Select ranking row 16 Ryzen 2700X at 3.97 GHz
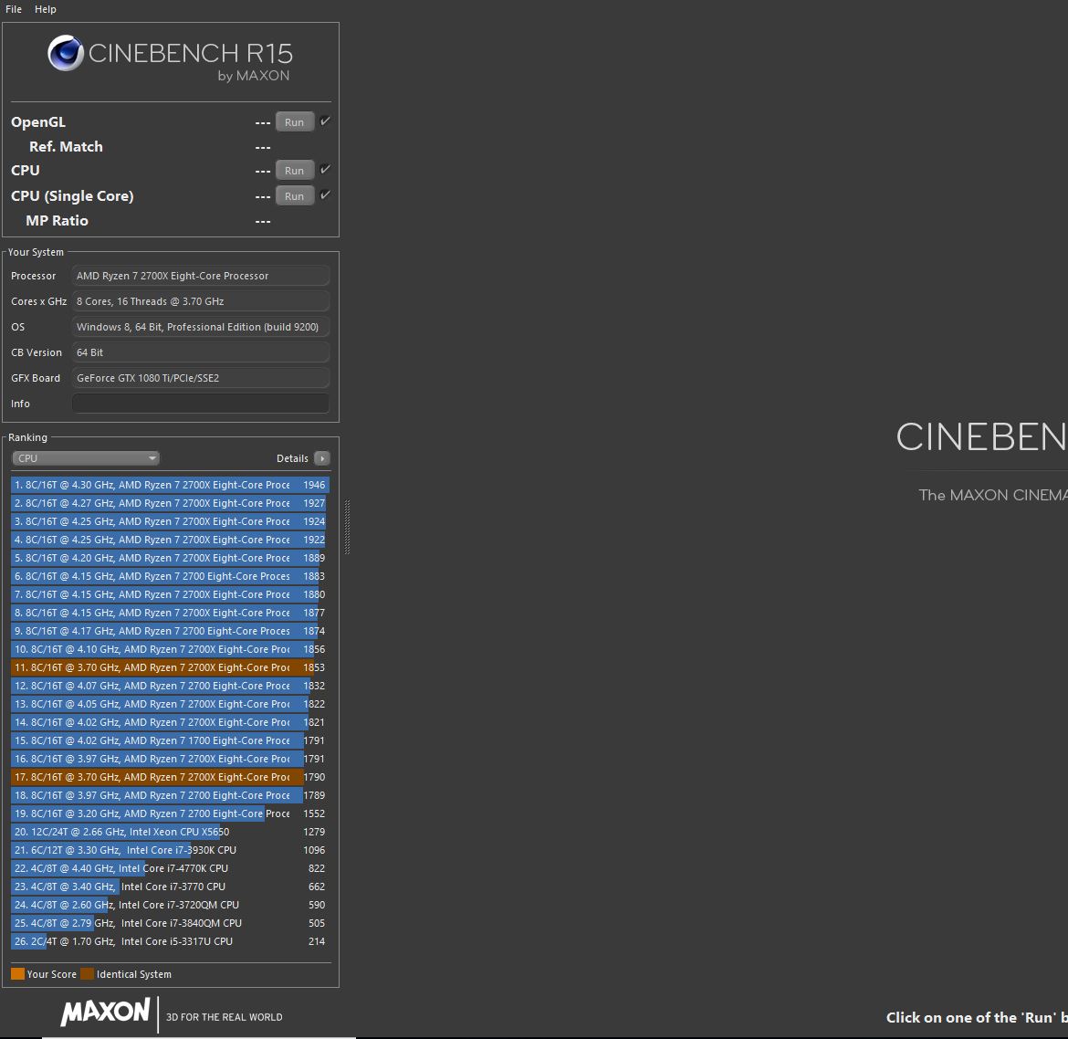 pyautogui.click(x=171, y=759)
